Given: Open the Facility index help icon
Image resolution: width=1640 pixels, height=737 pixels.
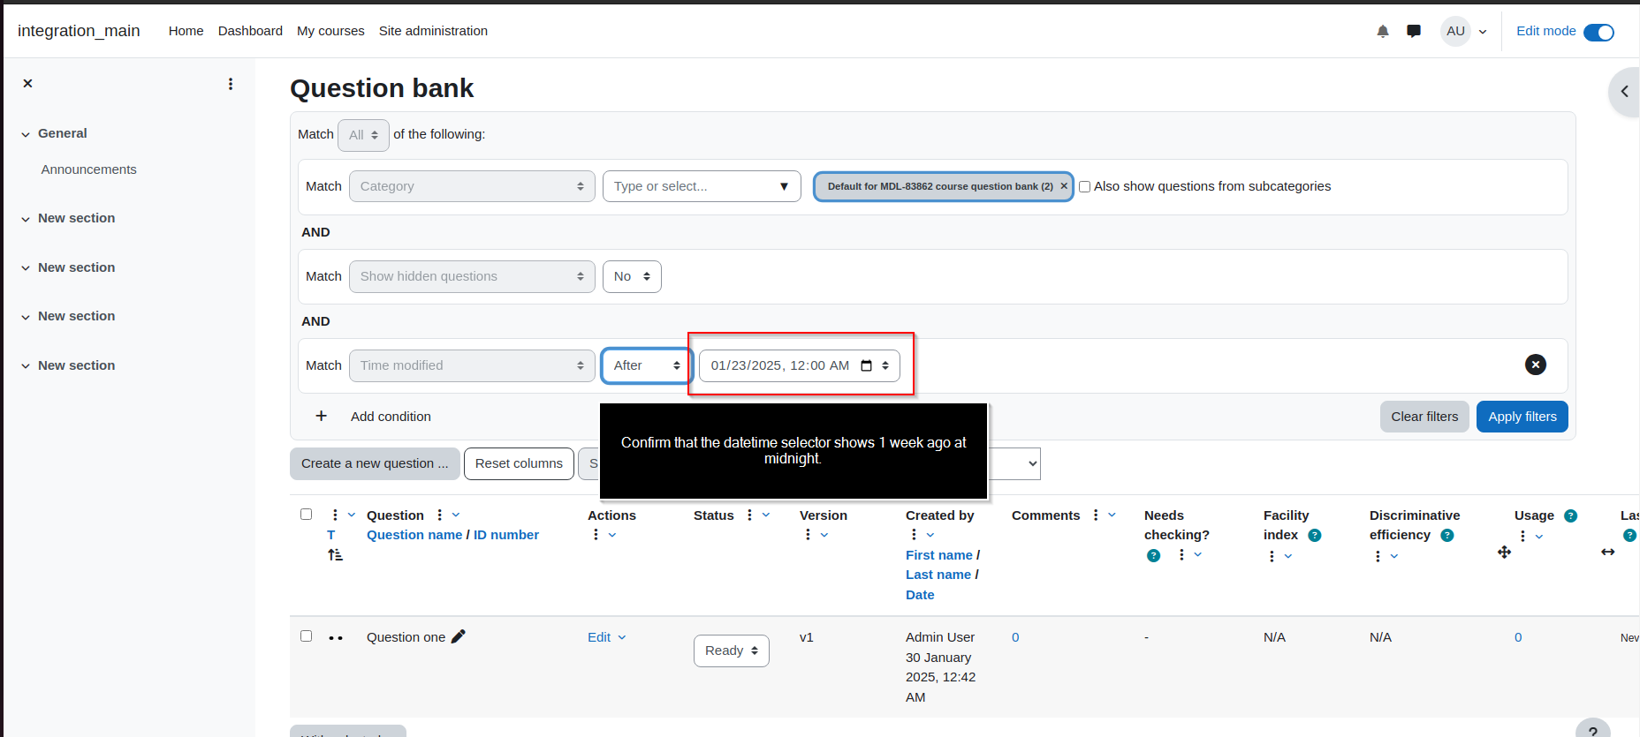Looking at the screenshot, I should (x=1314, y=535).
